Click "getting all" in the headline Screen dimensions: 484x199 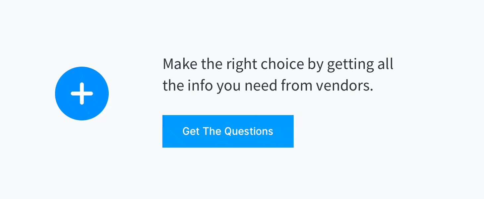point(360,64)
